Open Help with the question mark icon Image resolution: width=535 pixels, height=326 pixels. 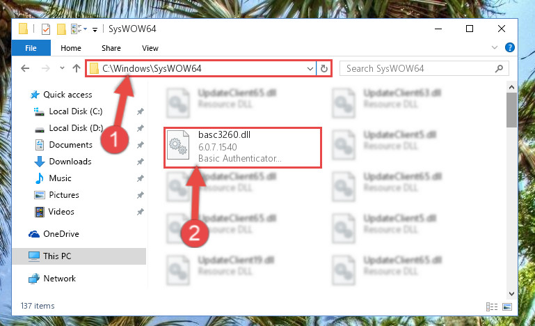pos(509,47)
